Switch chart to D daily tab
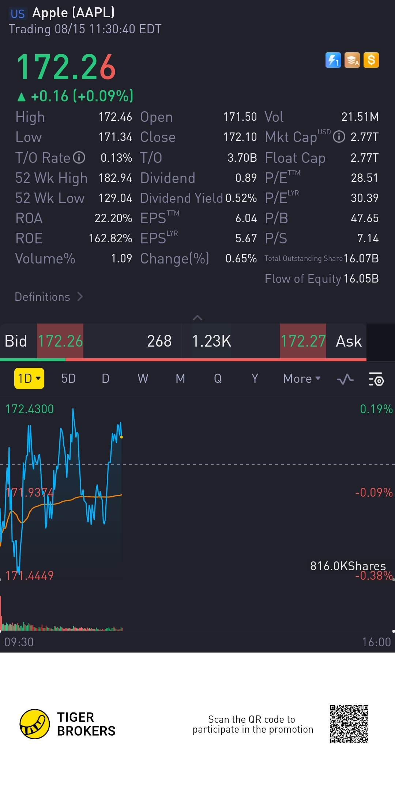The height and width of the screenshot is (796, 395). pos(106,378)
